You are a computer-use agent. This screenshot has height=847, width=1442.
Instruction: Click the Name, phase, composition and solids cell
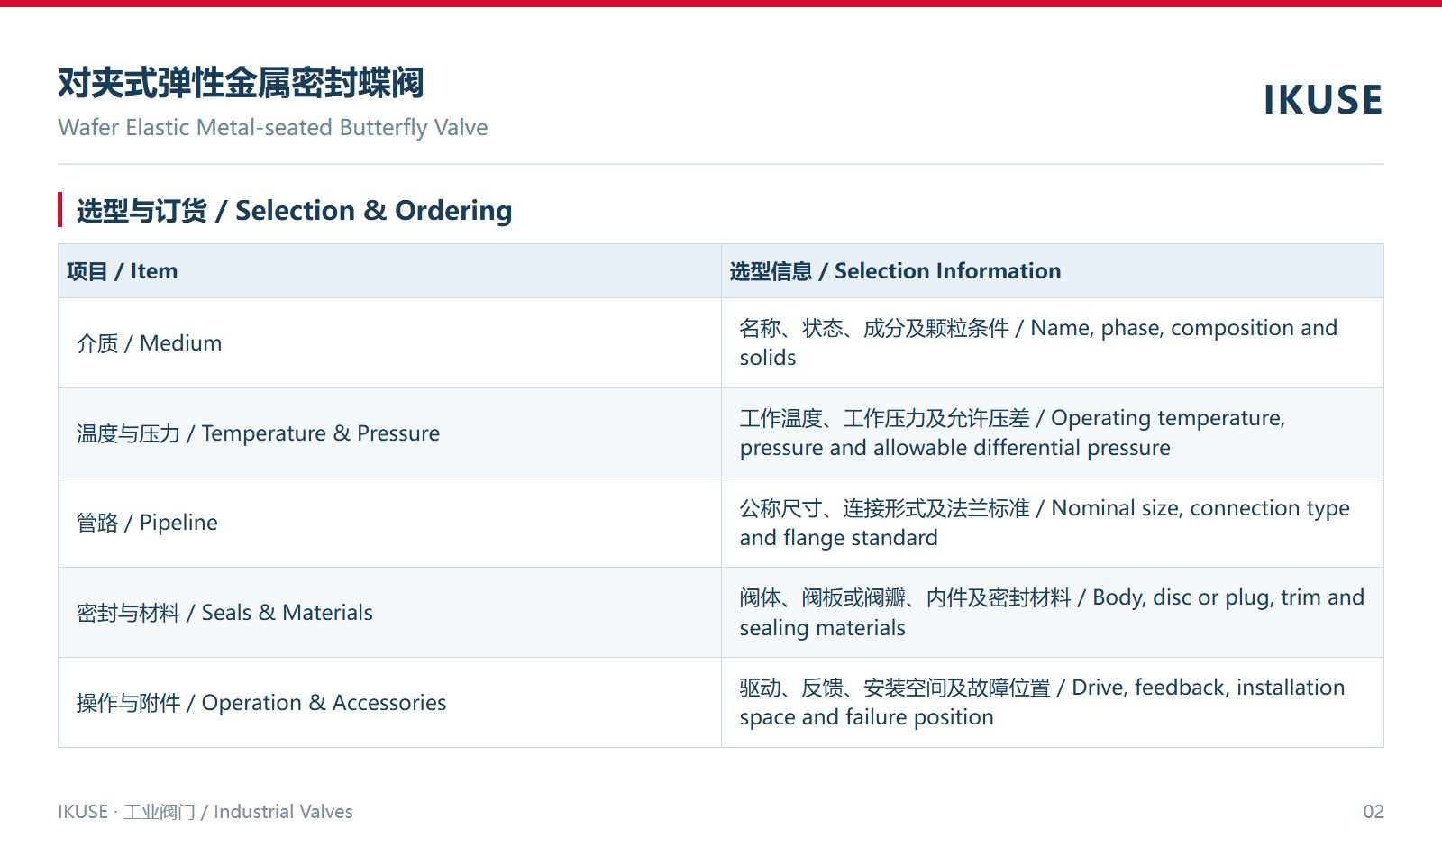(x=1053, y=343)
